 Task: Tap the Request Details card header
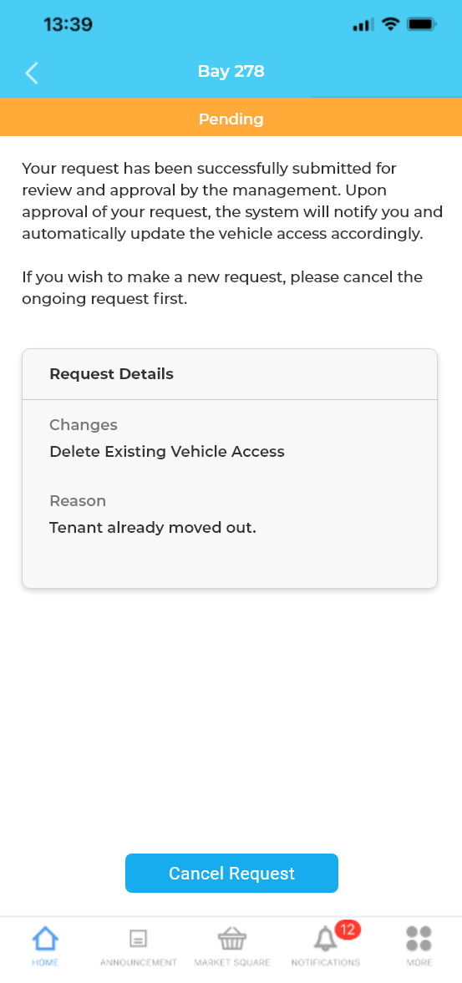230,374
